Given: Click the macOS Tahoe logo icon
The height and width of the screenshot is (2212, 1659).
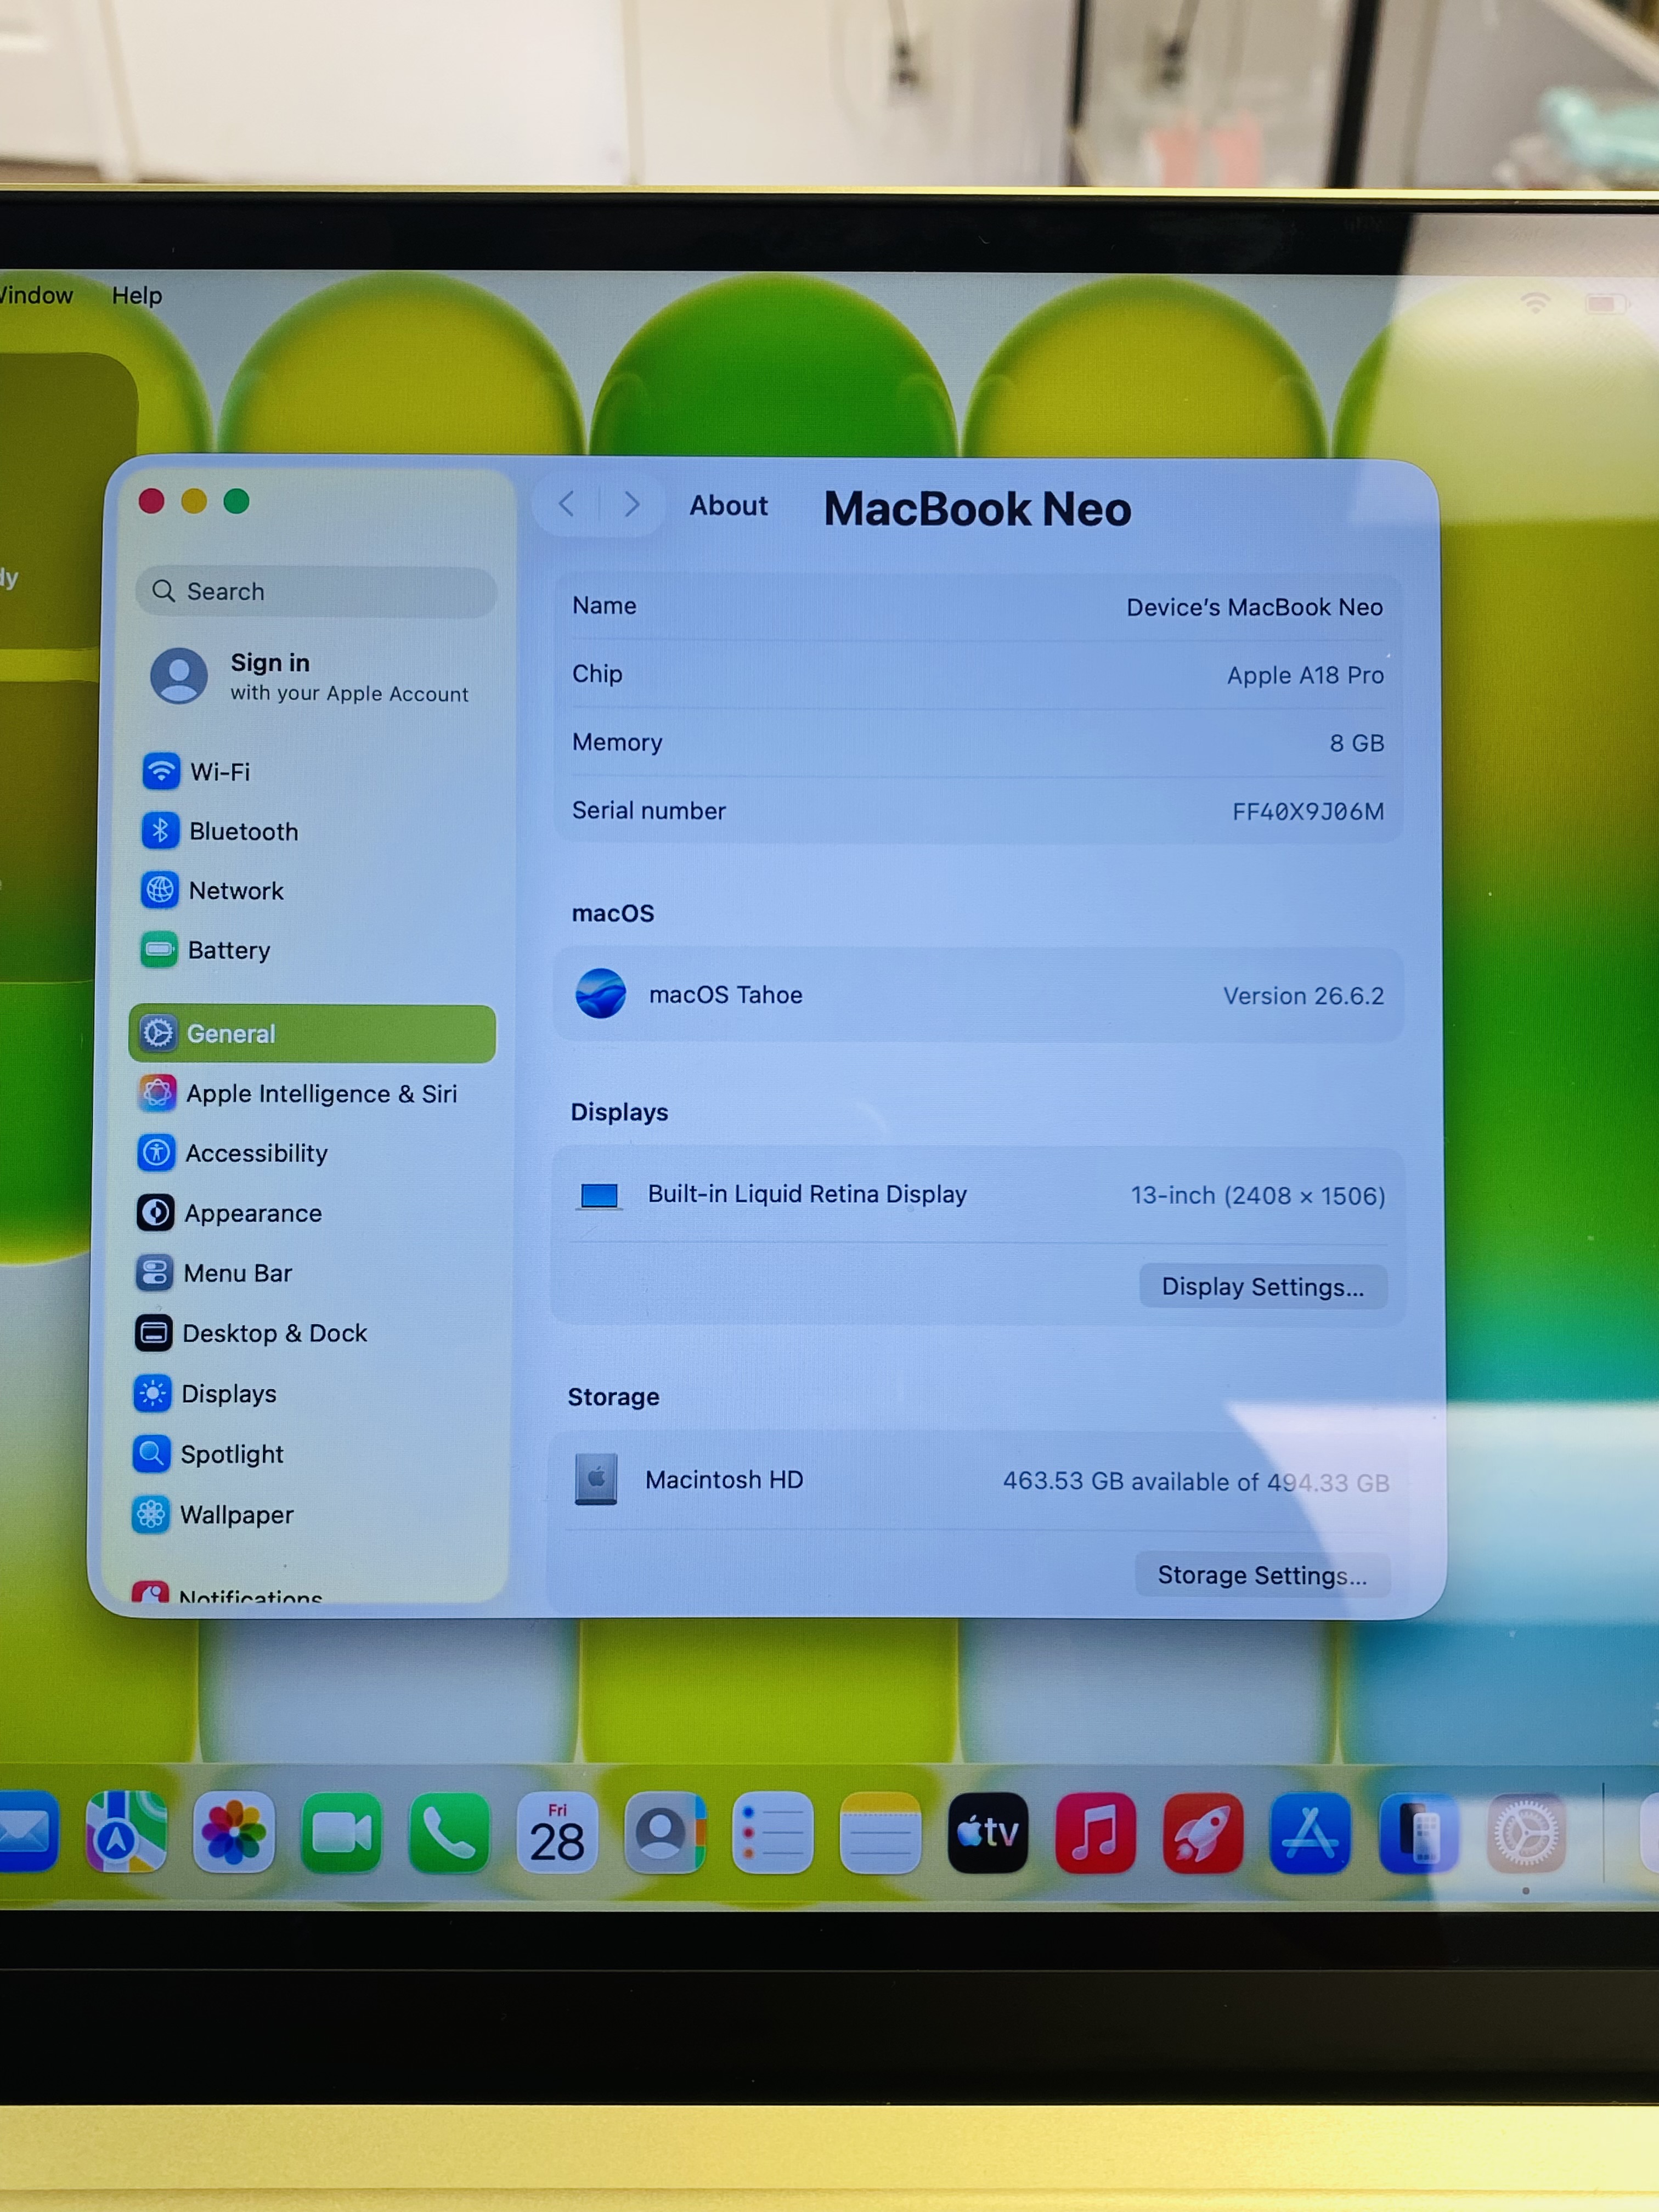Looking at the screenshot, I should [601, 994].
